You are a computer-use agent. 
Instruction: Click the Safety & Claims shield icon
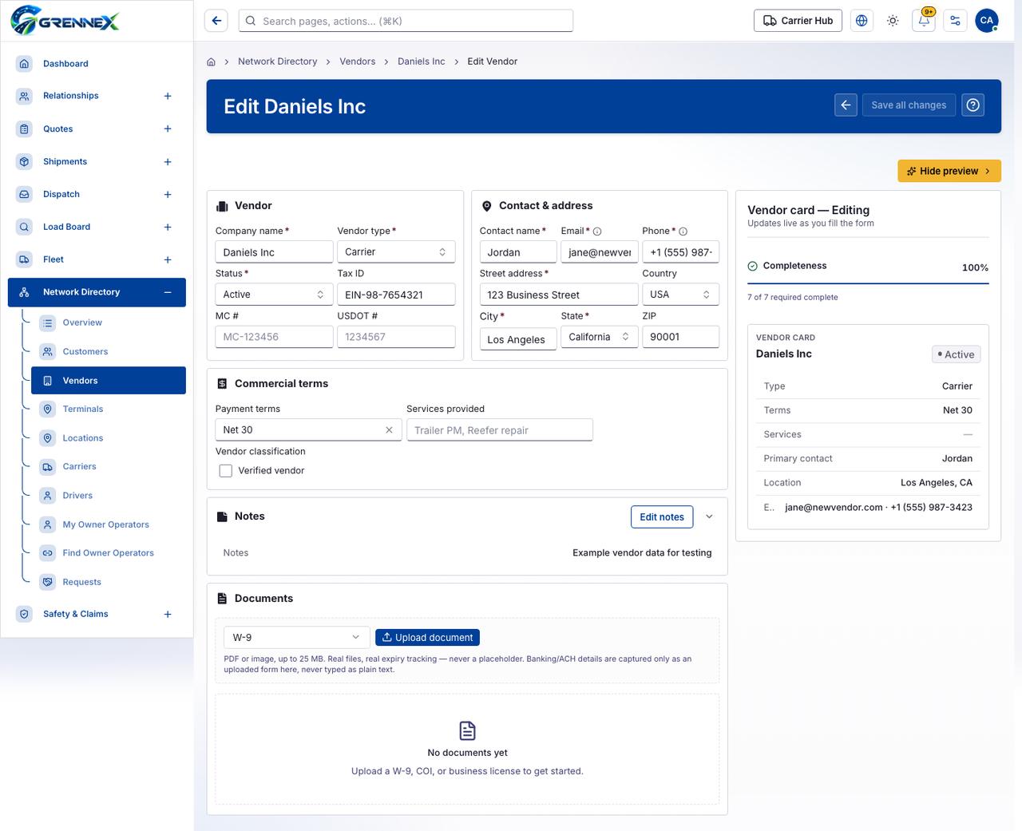click(25, 614)
